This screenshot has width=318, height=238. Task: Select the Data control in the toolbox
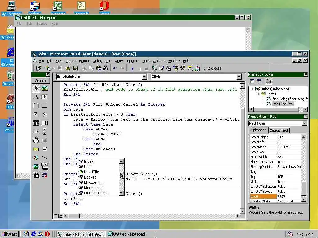(45, 166)
